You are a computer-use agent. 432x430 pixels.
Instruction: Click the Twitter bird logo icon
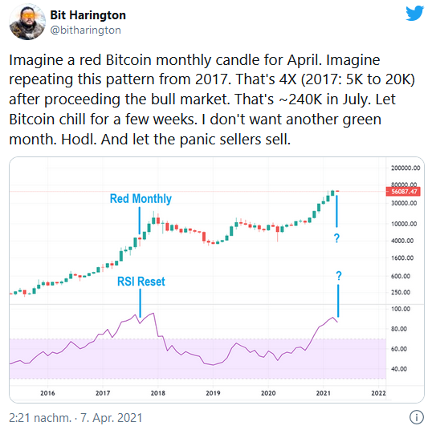414,13
